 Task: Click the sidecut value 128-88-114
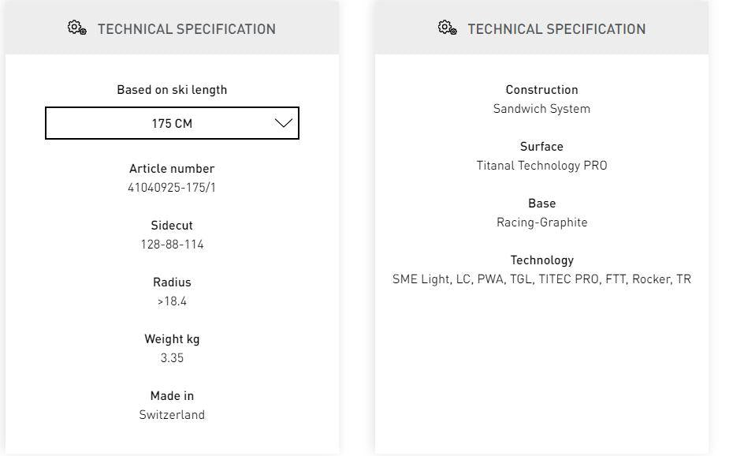pyautogui.click(x=172, y=245)
